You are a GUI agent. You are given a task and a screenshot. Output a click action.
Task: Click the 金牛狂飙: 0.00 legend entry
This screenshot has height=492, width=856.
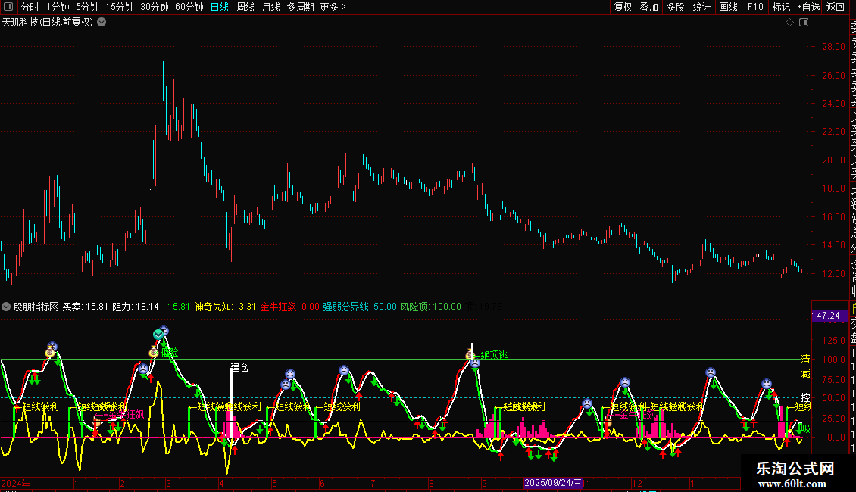coord(290,307)
